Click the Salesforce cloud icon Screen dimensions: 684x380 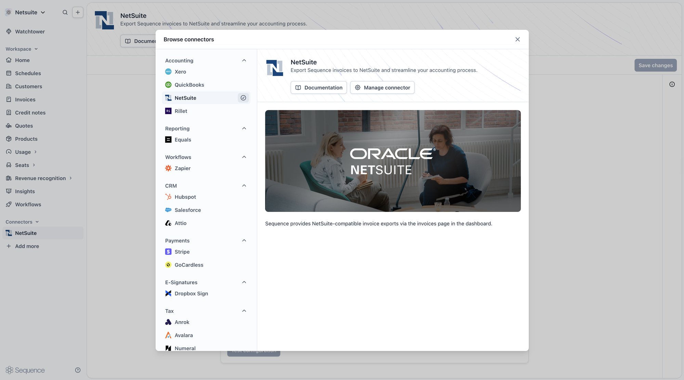168,210
